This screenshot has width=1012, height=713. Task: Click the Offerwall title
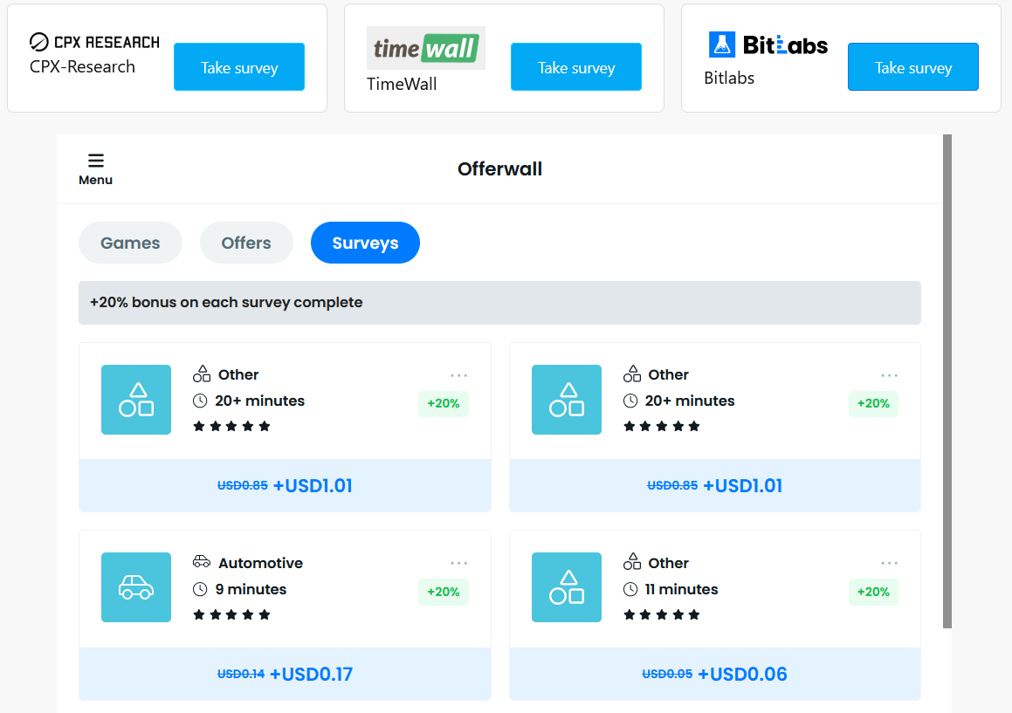click(x=499, y=169)
